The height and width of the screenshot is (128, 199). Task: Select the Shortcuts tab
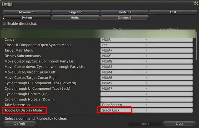(124, 12)
